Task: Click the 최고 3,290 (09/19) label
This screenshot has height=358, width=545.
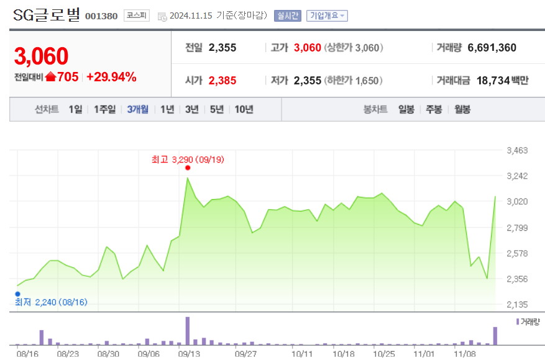Action: coord(188,159)
